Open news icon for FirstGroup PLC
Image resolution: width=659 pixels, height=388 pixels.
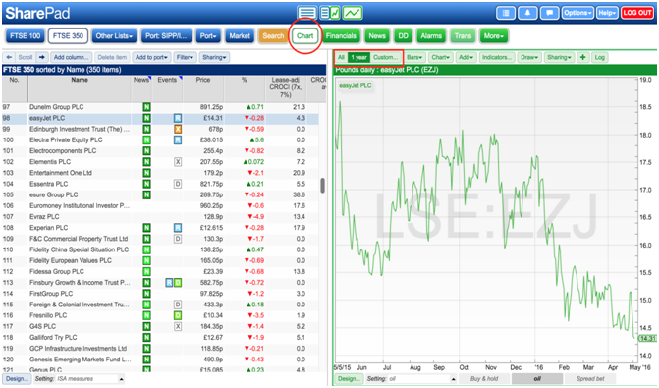coord(146,294)
